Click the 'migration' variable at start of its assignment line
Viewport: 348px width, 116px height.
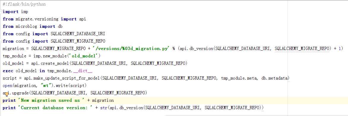13,49
